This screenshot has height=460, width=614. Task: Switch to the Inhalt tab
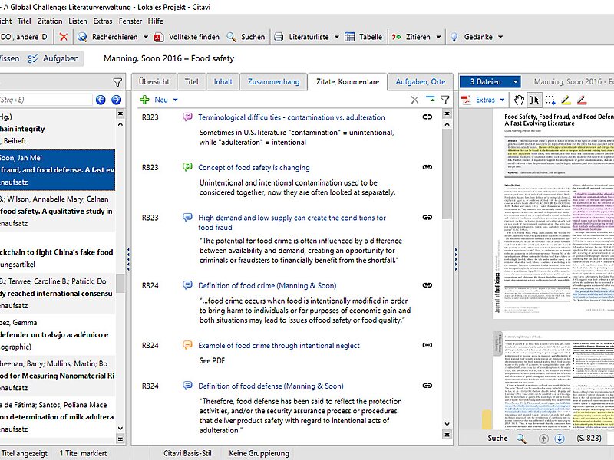point(223,82)
